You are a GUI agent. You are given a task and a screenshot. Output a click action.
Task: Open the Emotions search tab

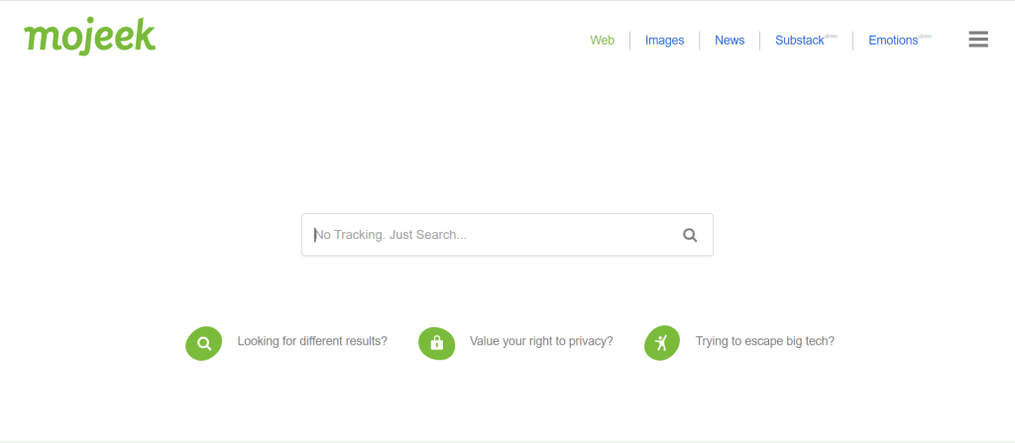(892, 41)
